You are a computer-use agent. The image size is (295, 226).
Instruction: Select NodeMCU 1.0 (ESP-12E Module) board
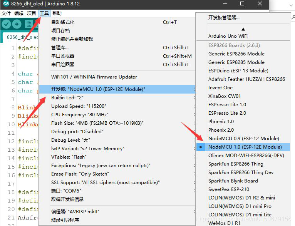pos(243,147)
